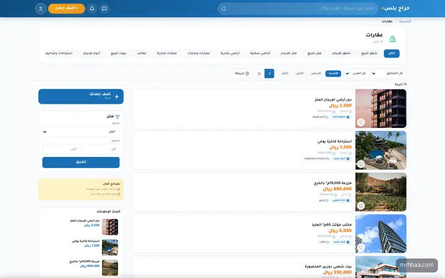The image size is (445, 278).
Task: Click verified badge on مكتب مؤثث listing
Action: click(x=348, y=242)
